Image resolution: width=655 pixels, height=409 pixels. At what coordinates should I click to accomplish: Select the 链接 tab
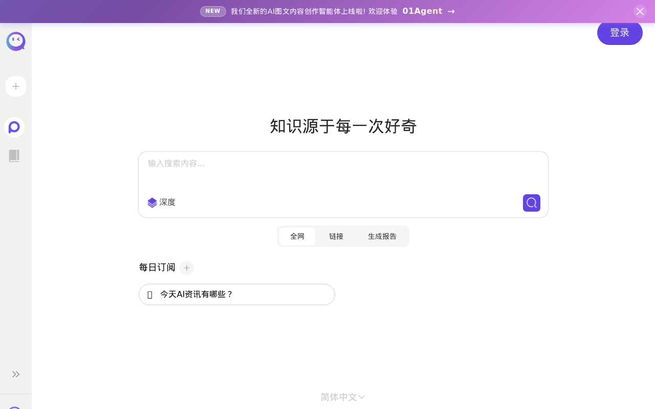coord(336,236)
